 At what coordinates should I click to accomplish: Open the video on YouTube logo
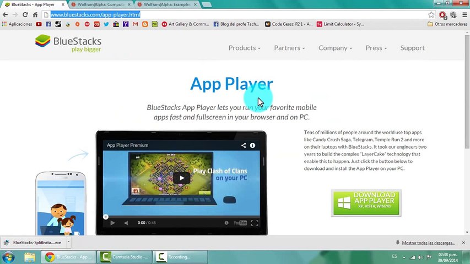coord(240,223)
